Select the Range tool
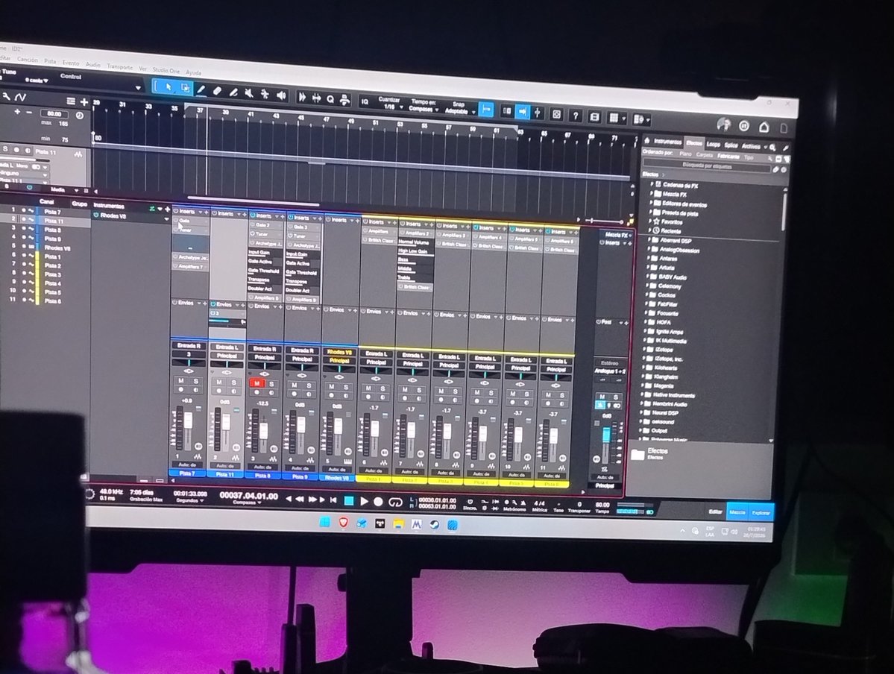Image resolution: width=894 pixels, height=674 pixels. coord(186,88)
